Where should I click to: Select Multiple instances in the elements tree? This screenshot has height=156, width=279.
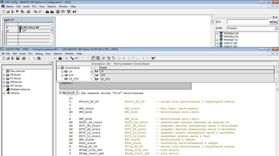pos(20,90)
